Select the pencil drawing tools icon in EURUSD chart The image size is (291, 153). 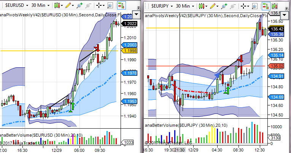(68, 6)
